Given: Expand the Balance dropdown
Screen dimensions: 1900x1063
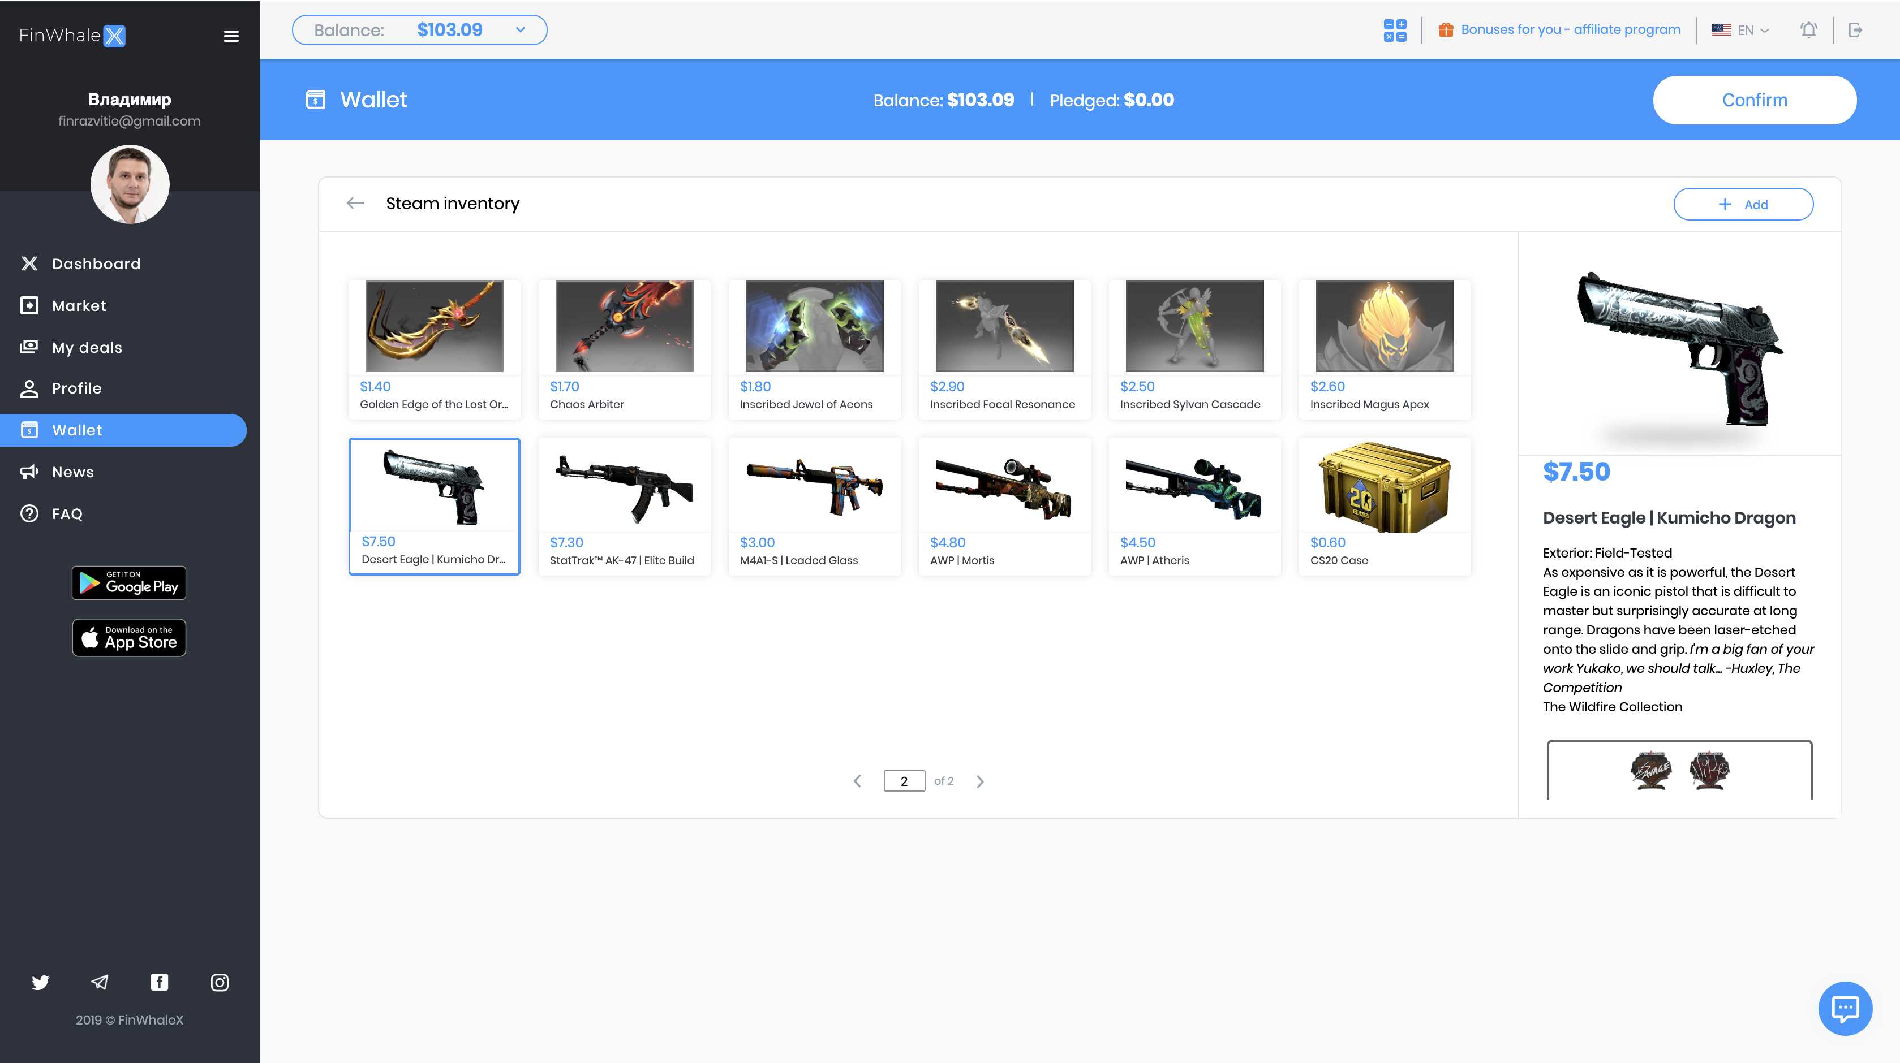Looking at the screenshot, I should tap(521, 29).
